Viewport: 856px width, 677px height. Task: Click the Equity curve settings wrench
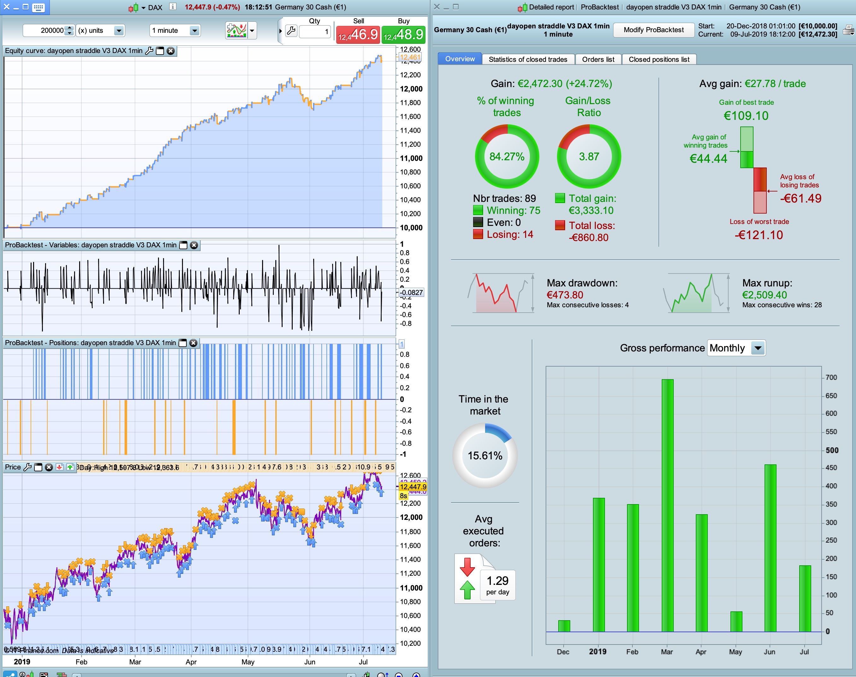pyautogui.click(x=149, y=51)
